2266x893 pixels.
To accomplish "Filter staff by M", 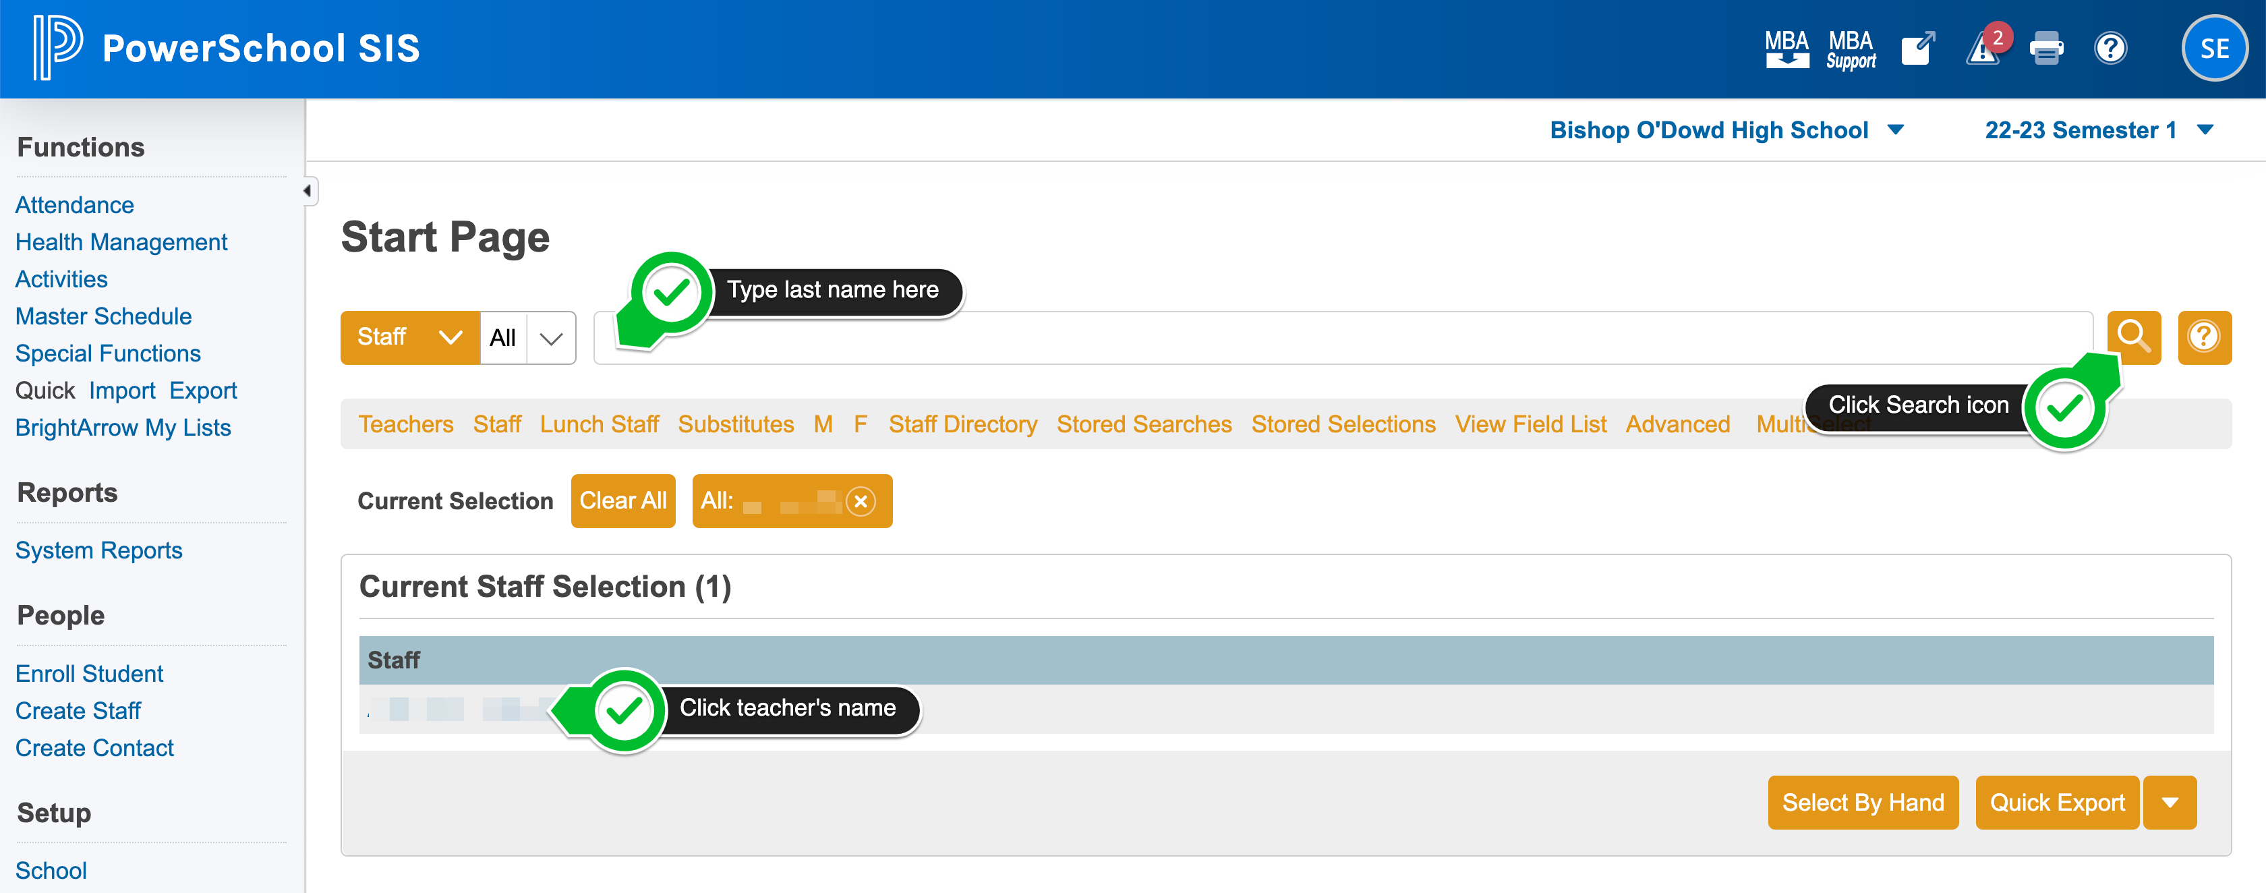I will (823, 424).
